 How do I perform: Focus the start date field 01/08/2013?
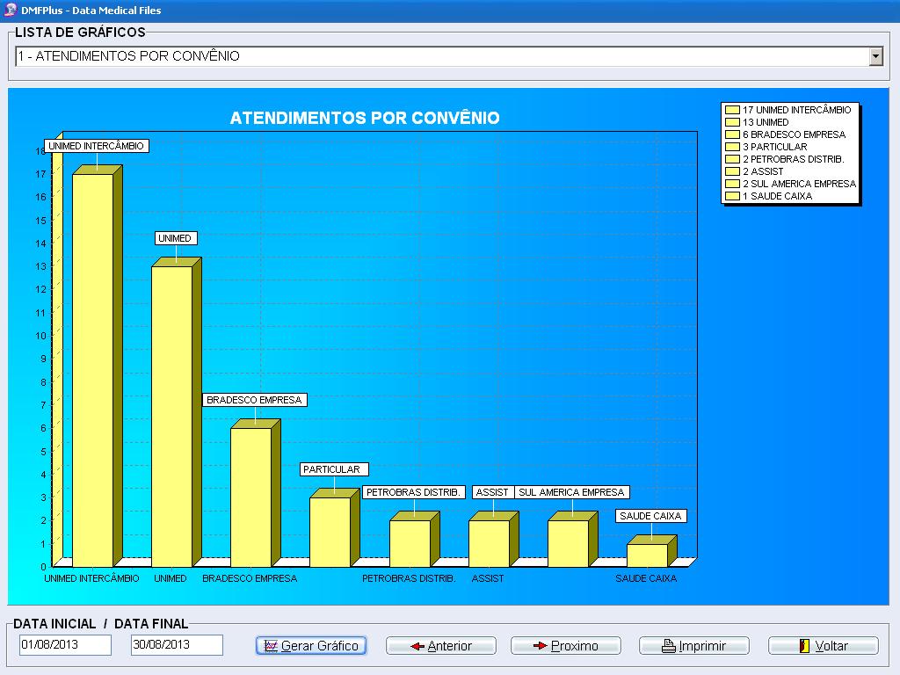[x=65, y=644]
